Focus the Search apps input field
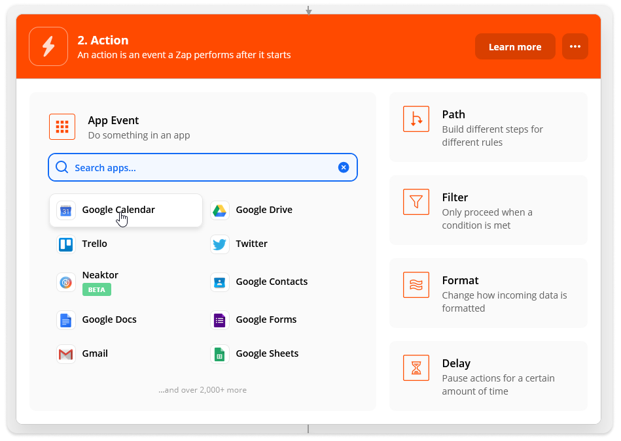 (x=203, y=167)
